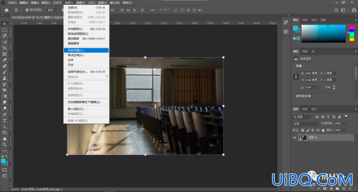Choose Select and Mask (Alt+Ctrl+R) item
The height and width of the screenshot is (192, 358).
[x=86, y=72]
